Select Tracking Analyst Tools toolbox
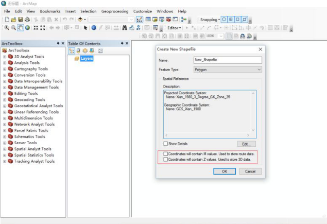Viewport: 327px width, 224px height. point(35,161)
